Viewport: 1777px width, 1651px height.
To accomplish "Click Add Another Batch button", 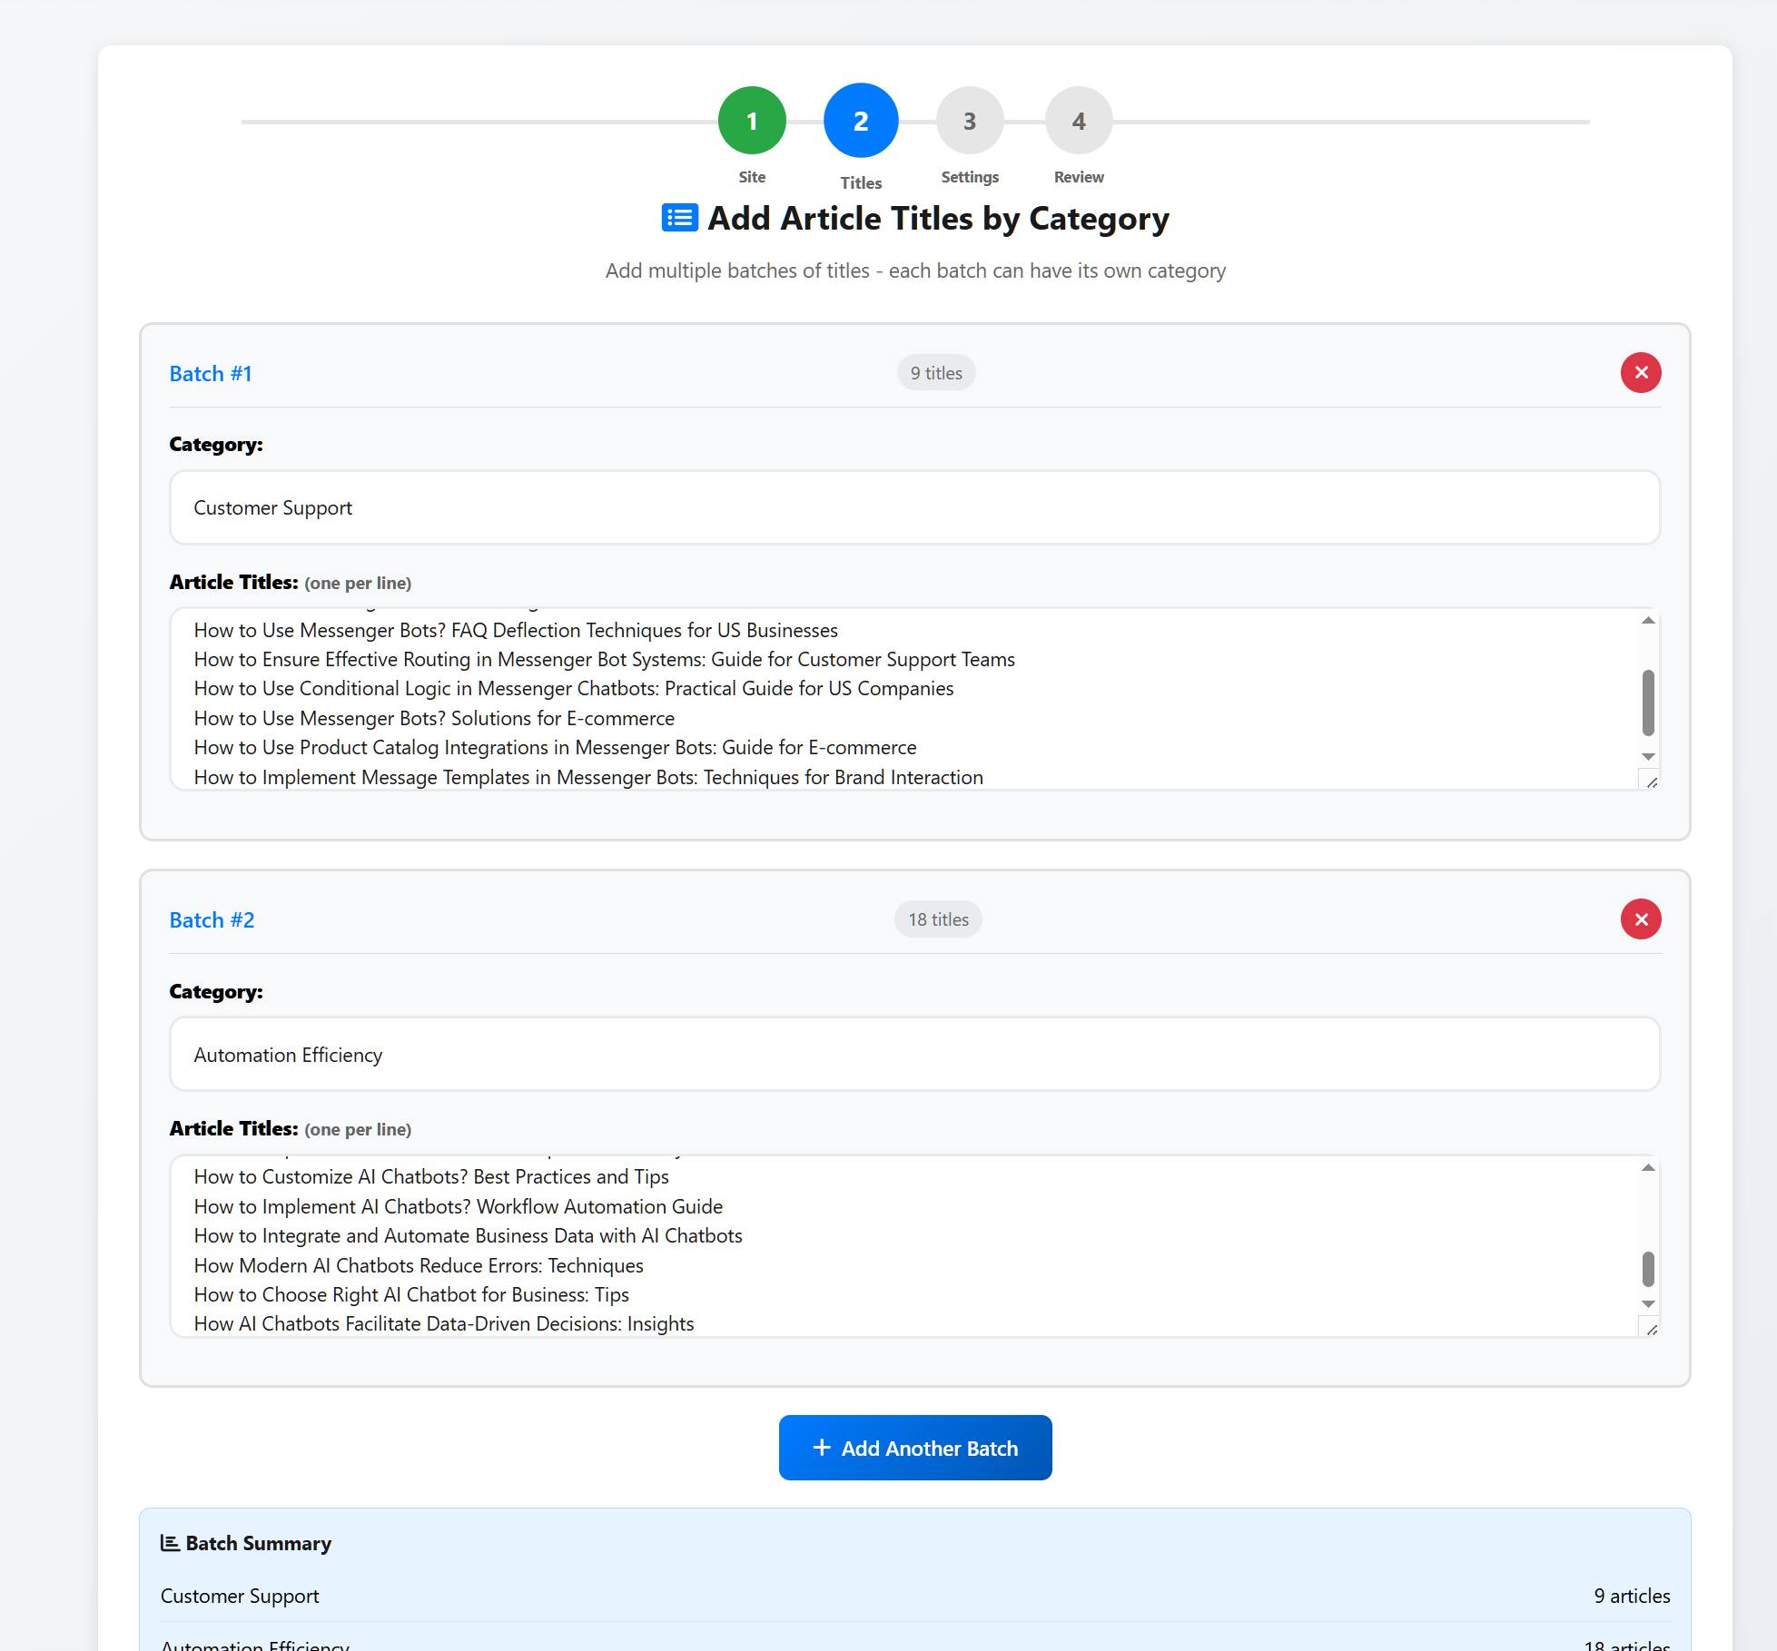I will (914, 1448).
